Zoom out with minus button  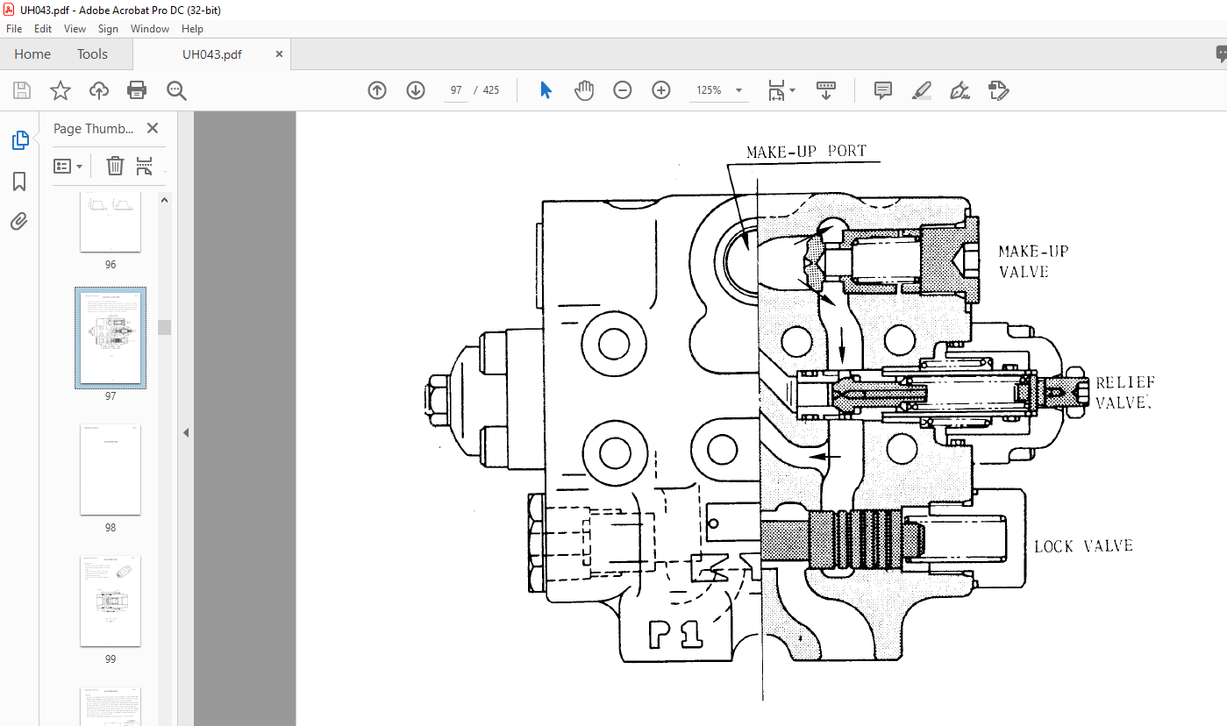coord(623,90)
